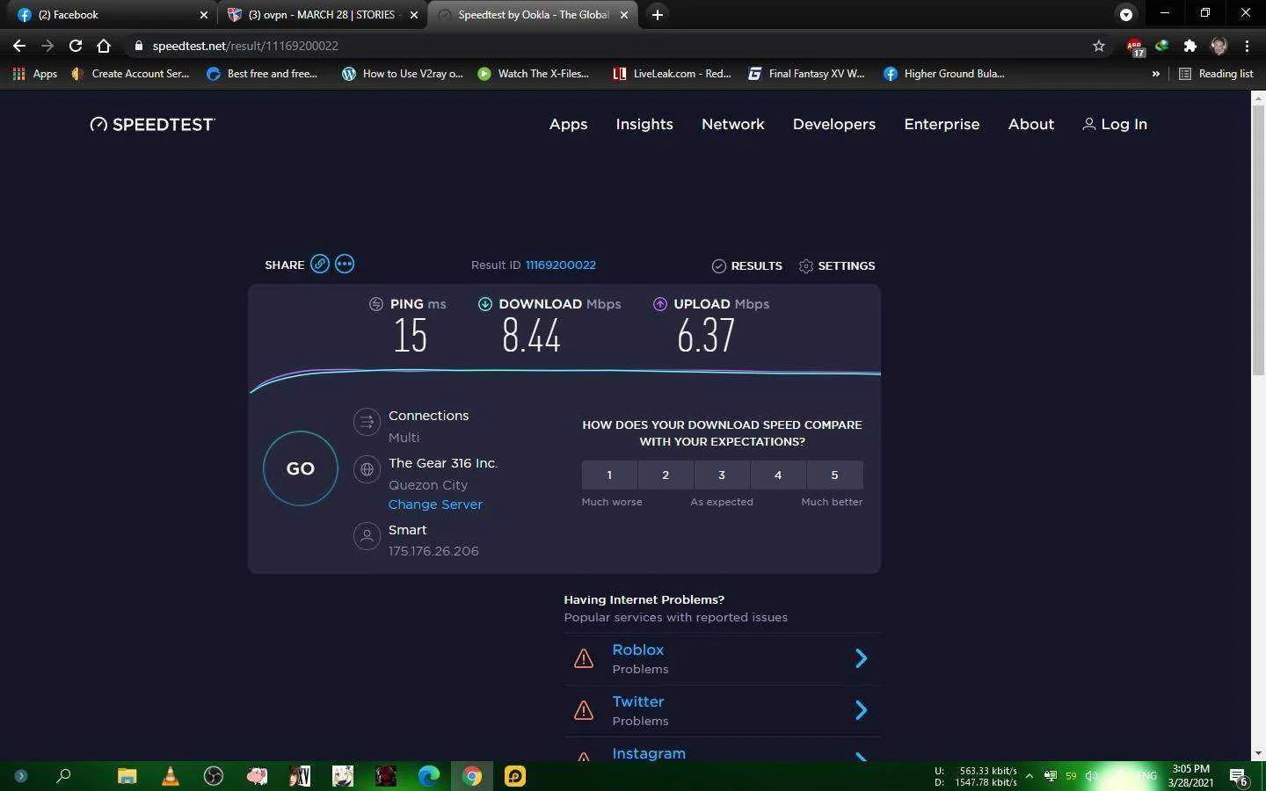This screenshot has width=1266, height=791.
Task: Show hidden system tray icons
Action: click(x=1029, y=776)
